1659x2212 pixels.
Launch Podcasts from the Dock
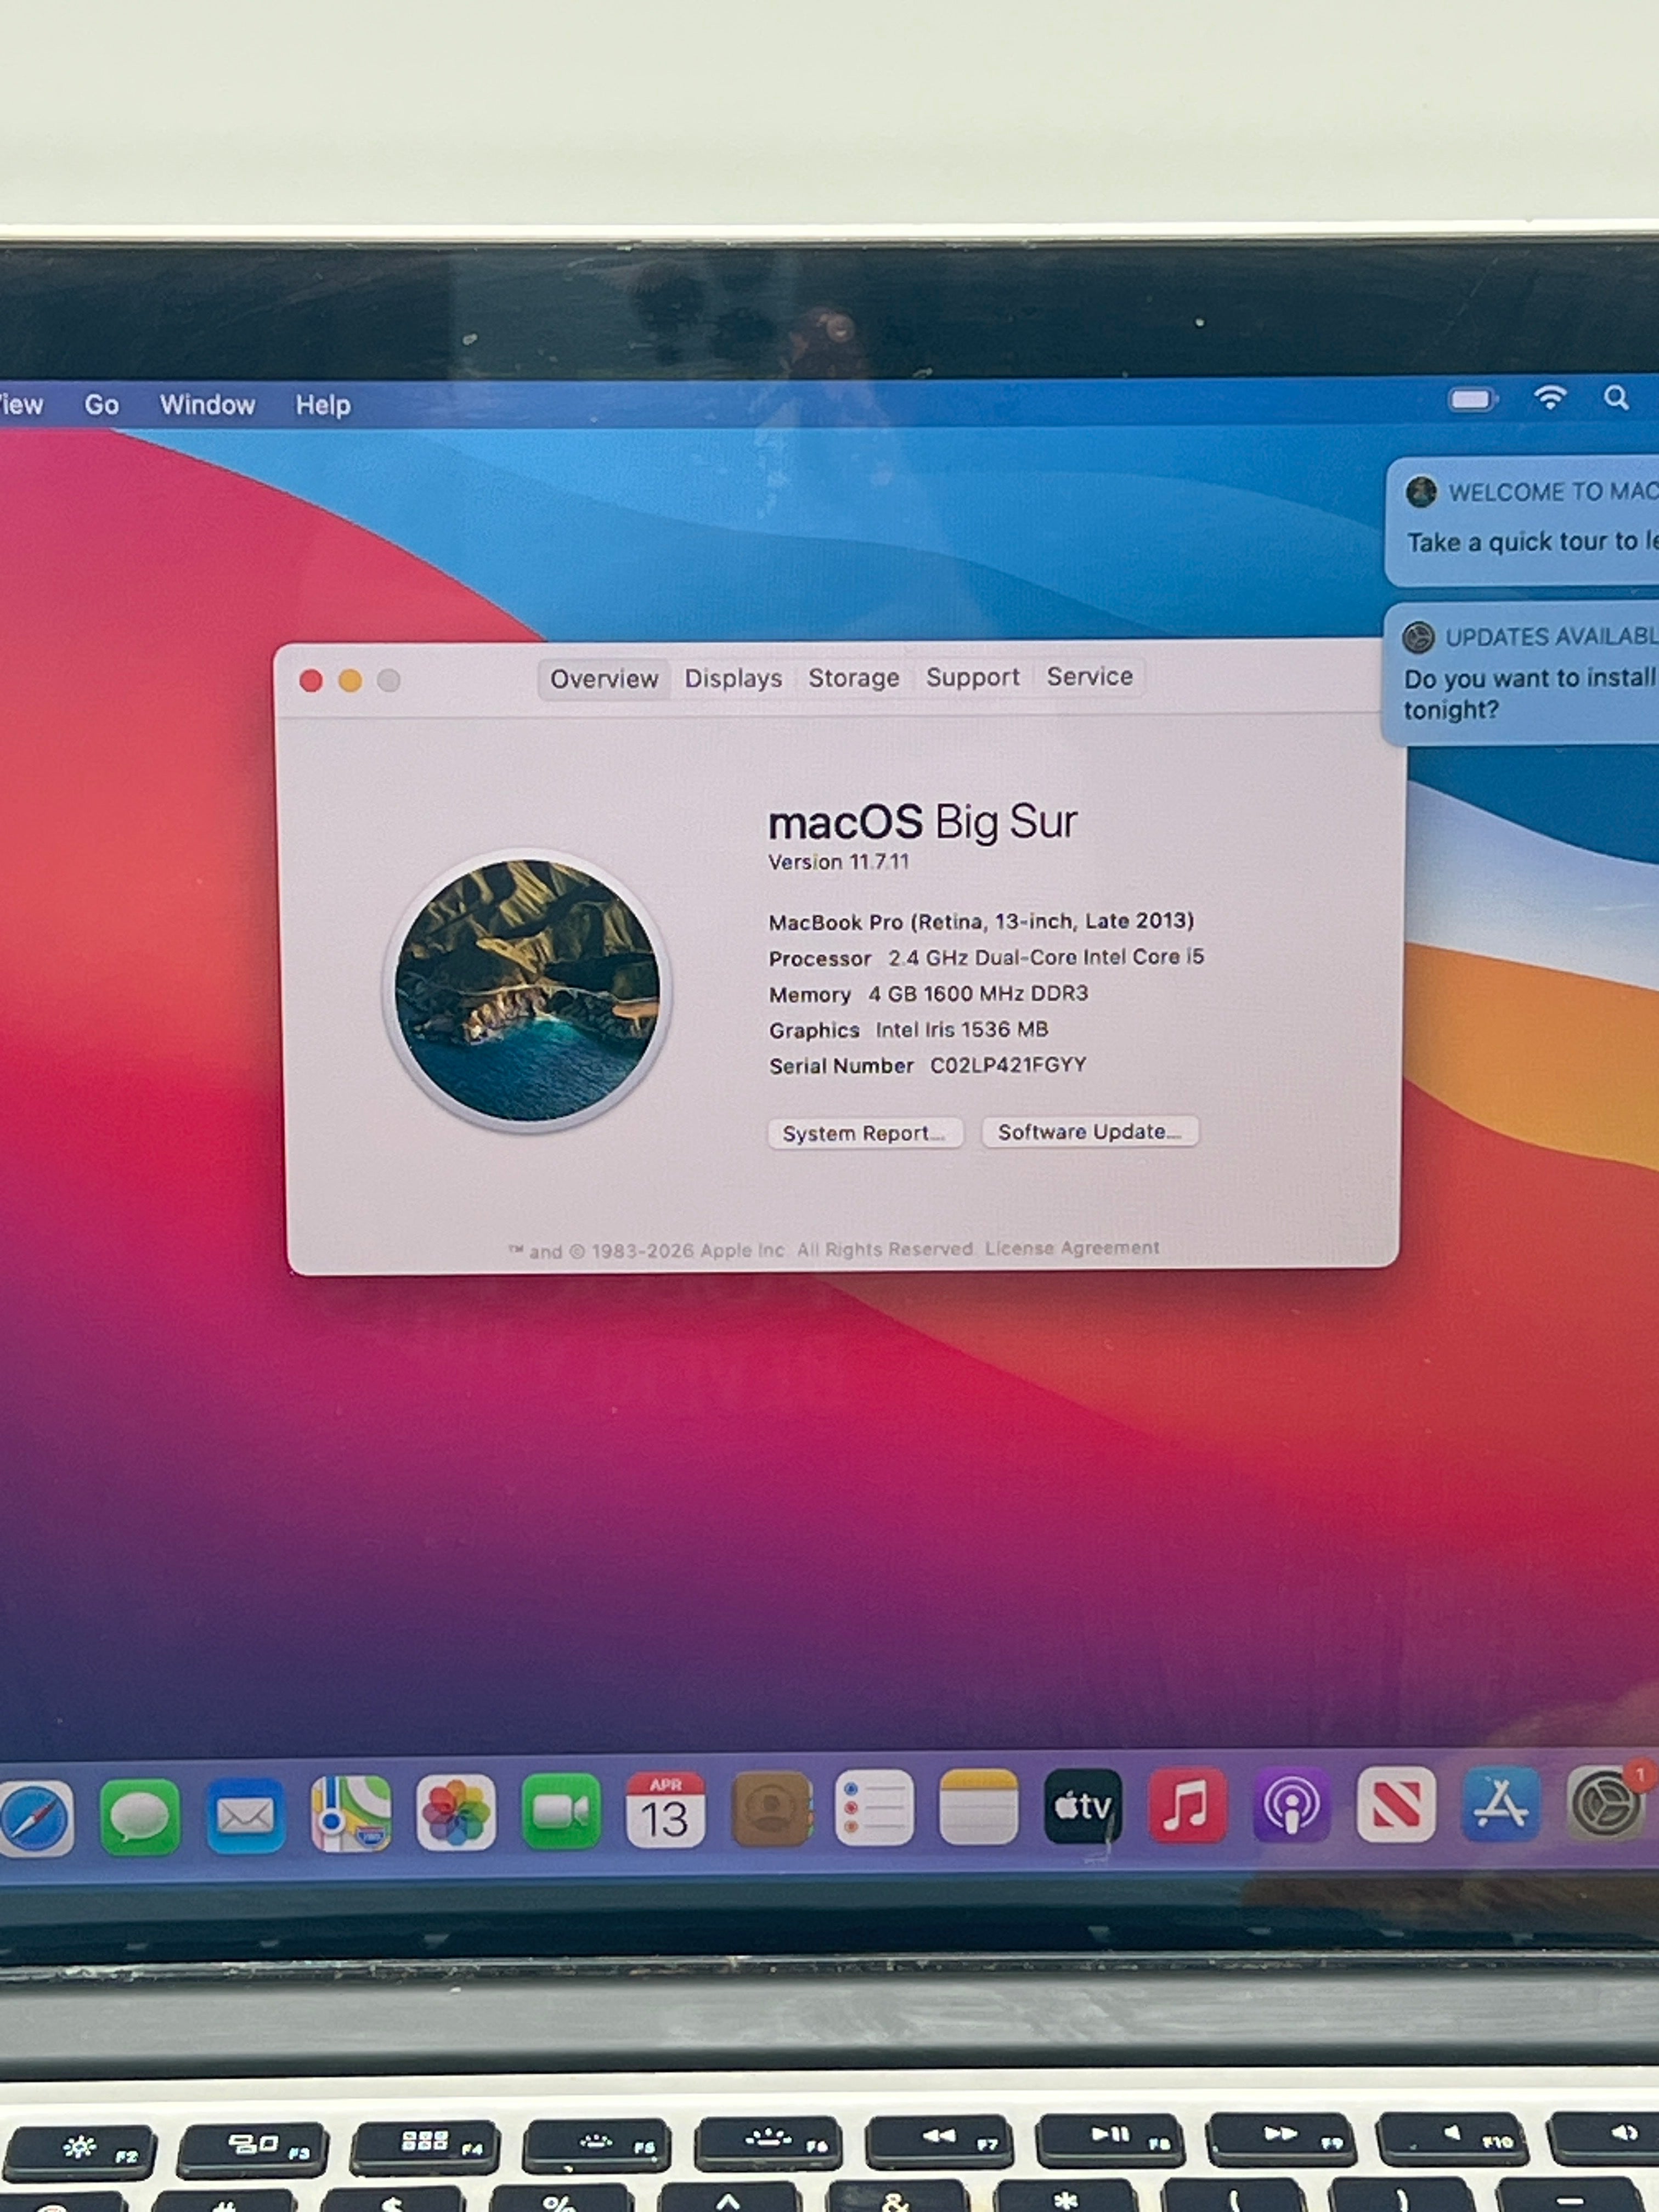(1291, 1805)
